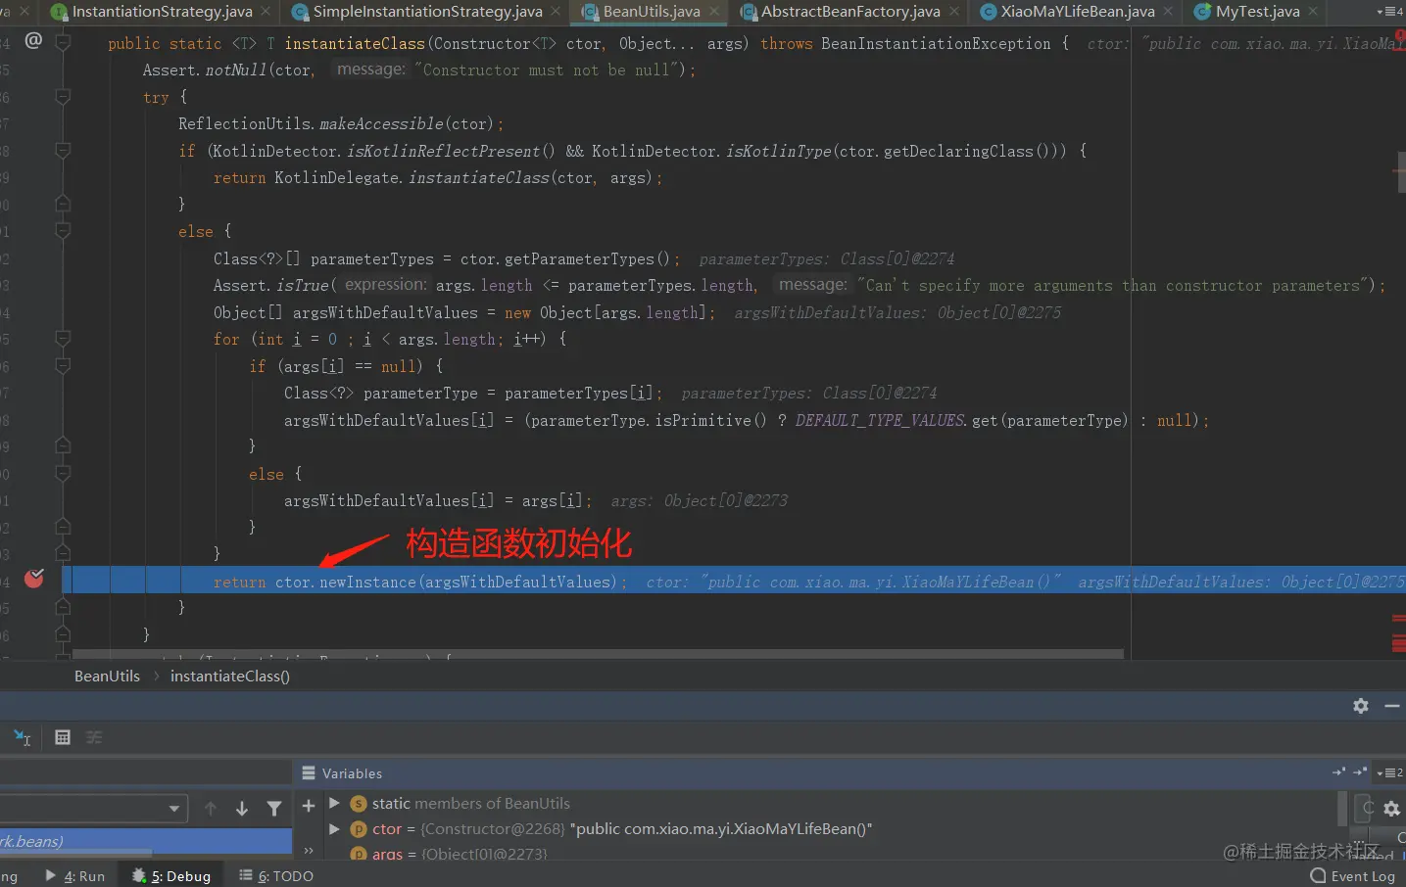The image size is (1406, 887).
Task: Open the AbstractBeanFactory.java tab
Action: pyautogui.click(x=850, y=12)
